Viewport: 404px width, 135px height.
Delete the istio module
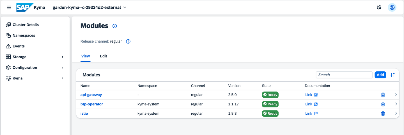(383, 114)
